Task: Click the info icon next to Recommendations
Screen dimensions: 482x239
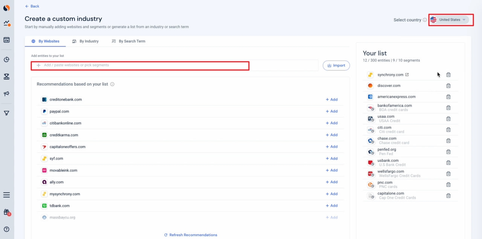Action: click(x=112, y=84)
